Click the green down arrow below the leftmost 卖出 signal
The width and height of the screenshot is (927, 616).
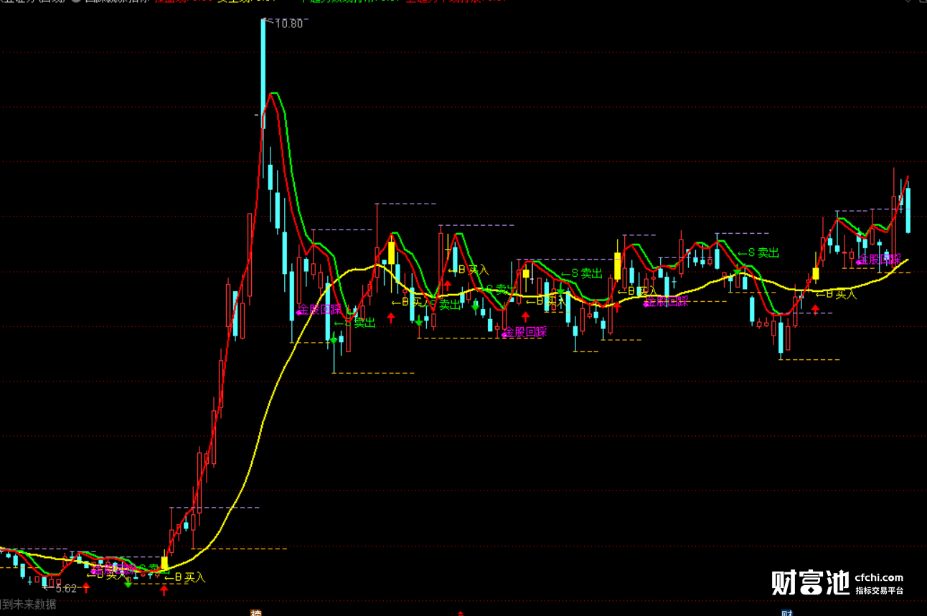[128, 584]
